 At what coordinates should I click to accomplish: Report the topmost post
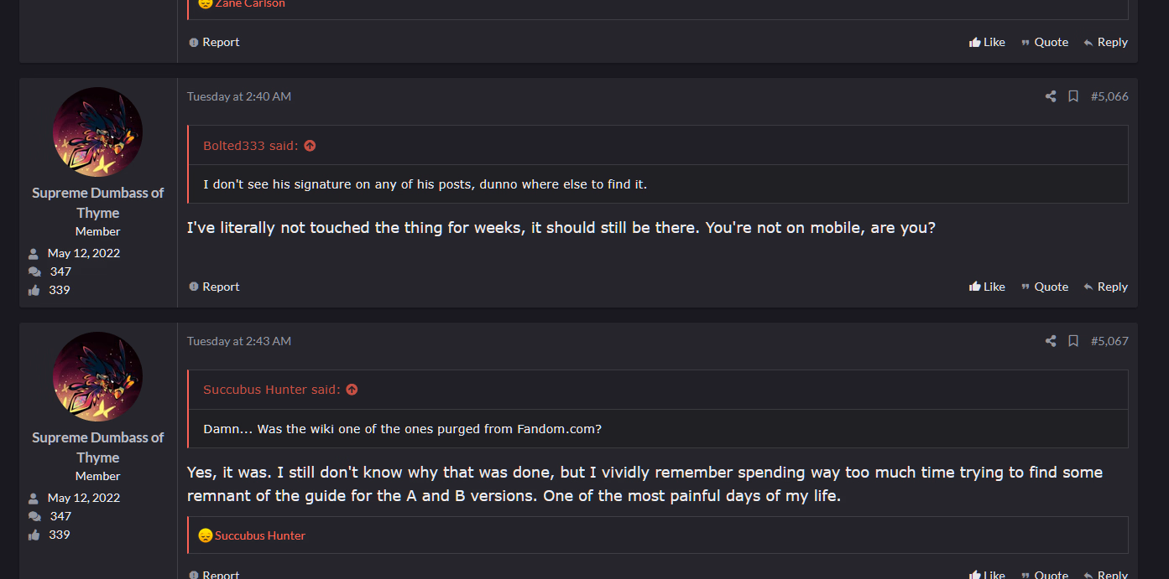click(x=215, y=42)
